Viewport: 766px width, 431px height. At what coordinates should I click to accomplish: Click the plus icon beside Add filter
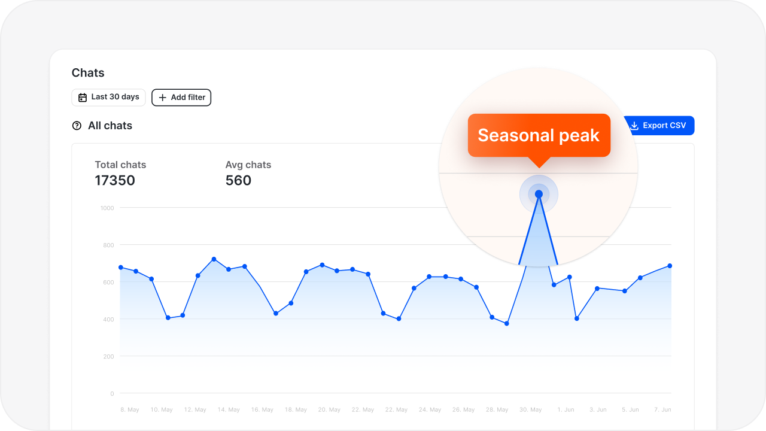pyautogui.click(x=162, y=97)
